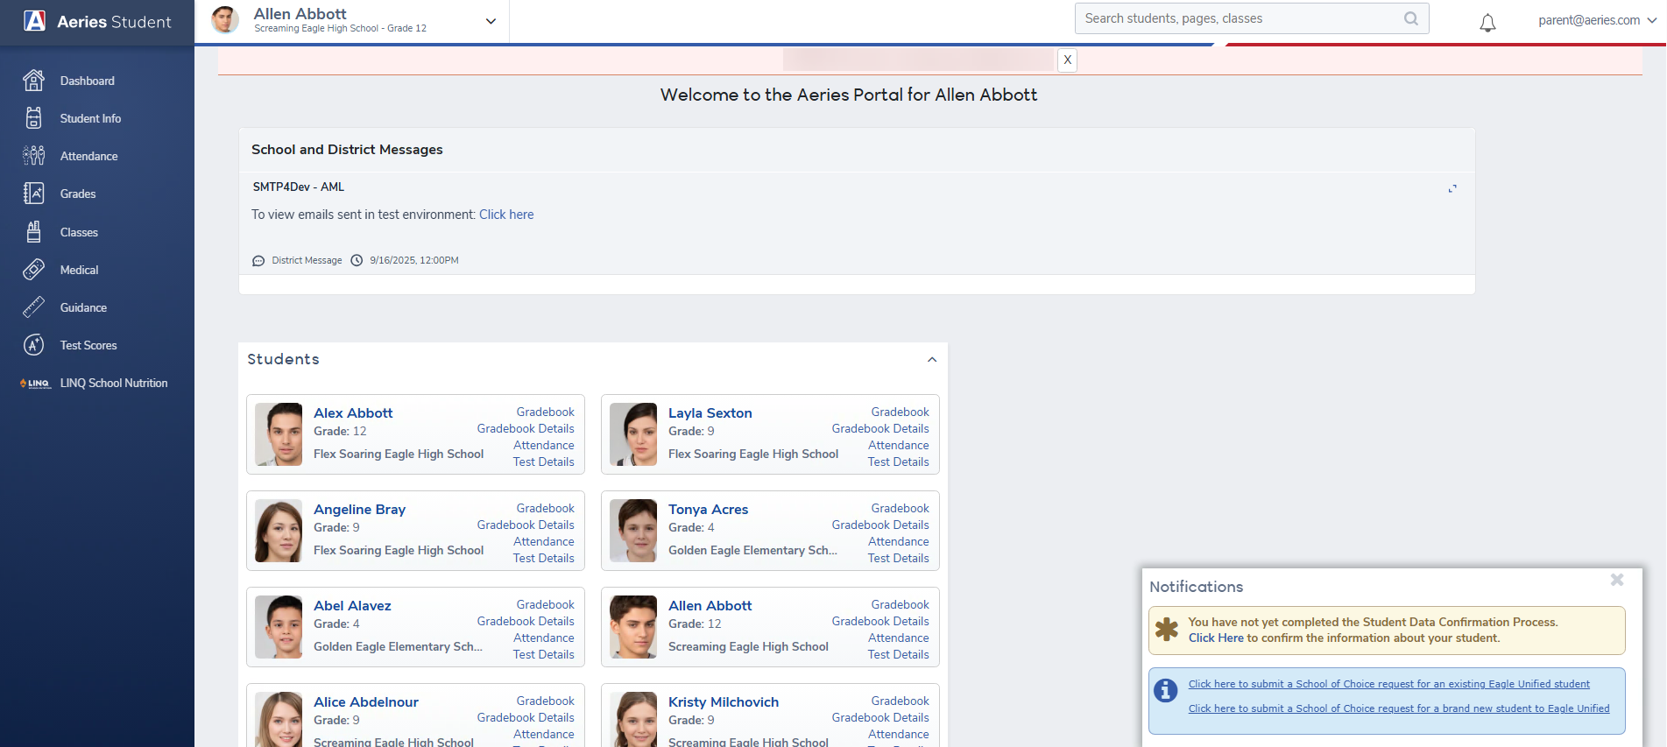Open Gradebook Details for Abel Alavez

click(x=526, y=621)
